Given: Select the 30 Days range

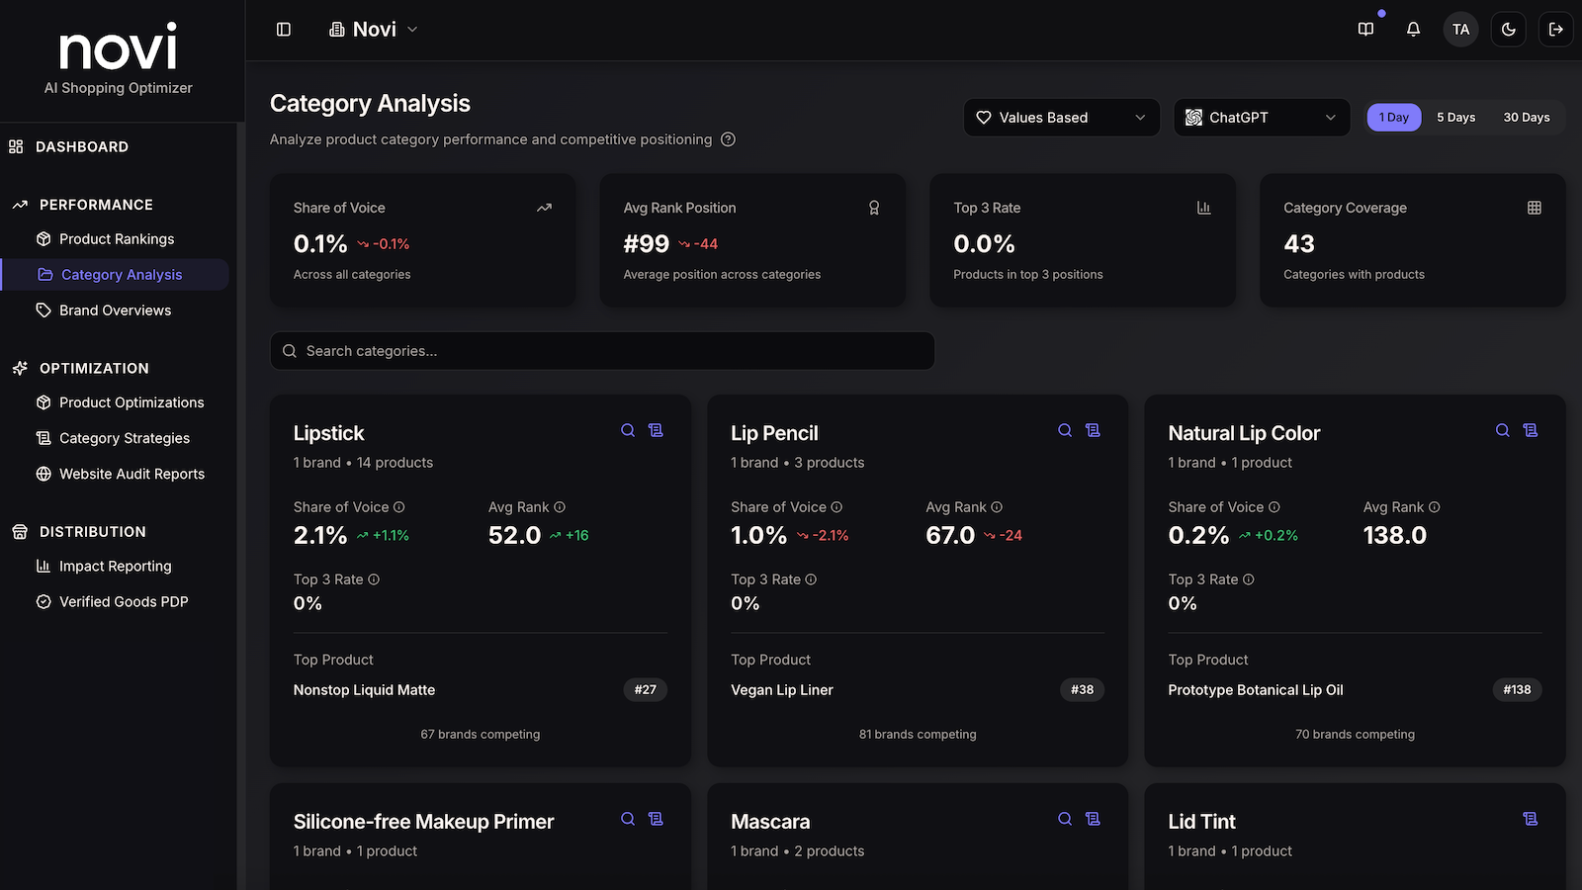Looking at the screenshot, I should (1526, 118).
